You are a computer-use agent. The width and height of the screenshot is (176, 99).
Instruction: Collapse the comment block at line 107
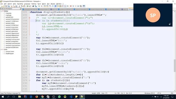pos(29,18)
